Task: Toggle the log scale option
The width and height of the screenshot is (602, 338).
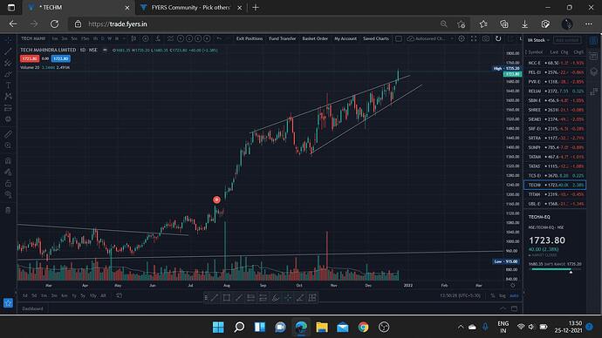Action: click(503, 296)
